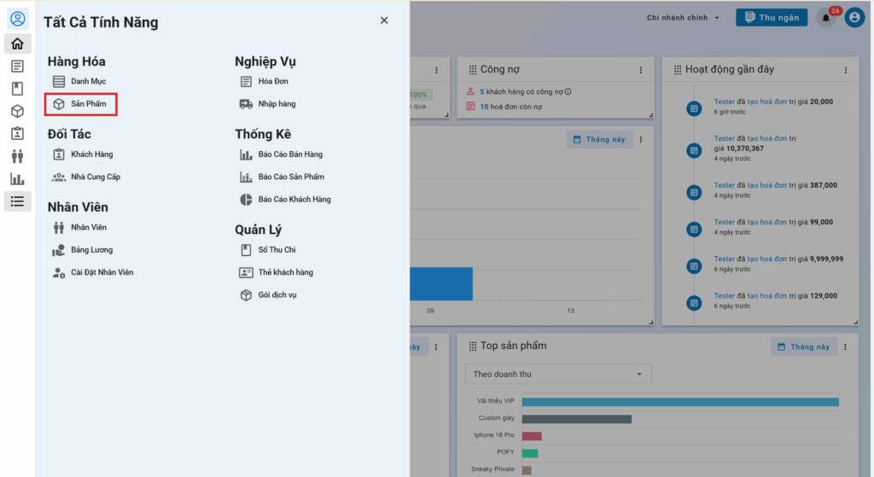Select Báo Cáo Bán Hàng menu item
This screenshot has height=477, width=874.
tap(289, 154)
